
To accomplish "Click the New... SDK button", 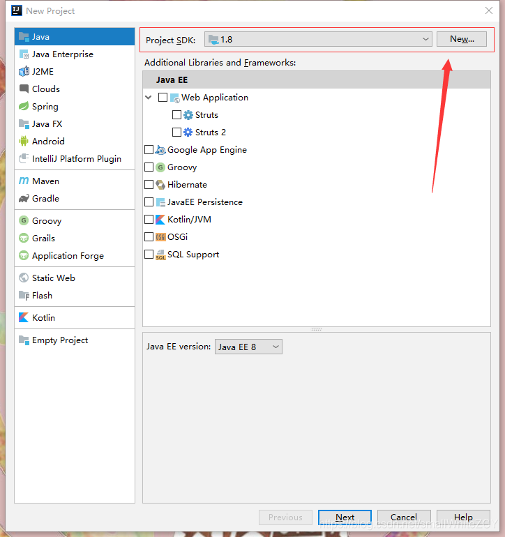I will coord(462,39).
